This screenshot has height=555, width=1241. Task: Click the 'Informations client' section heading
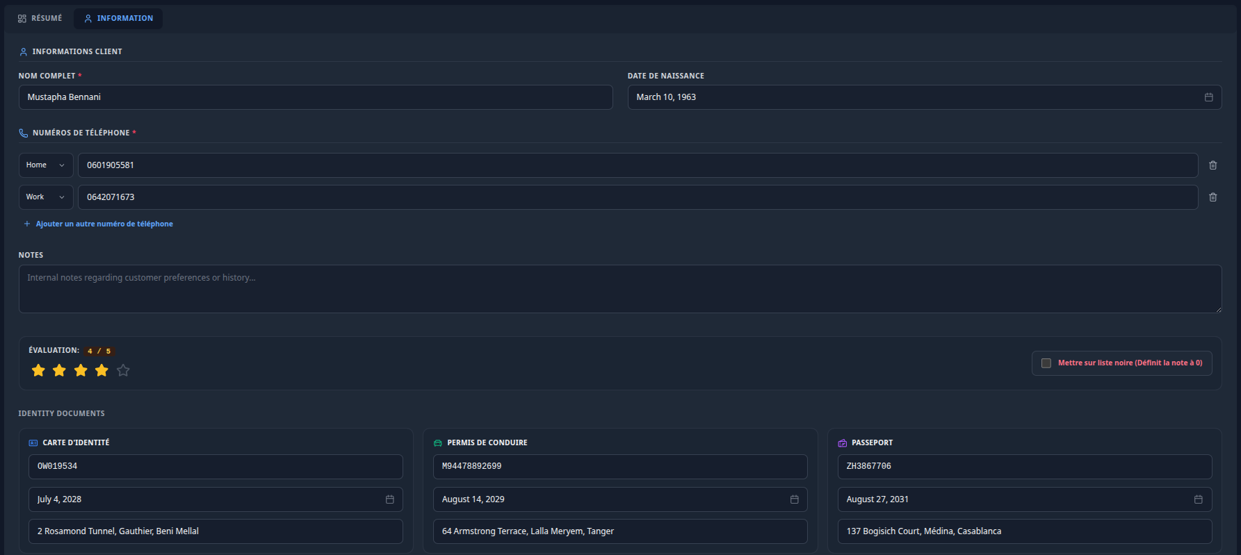[77, 51]
